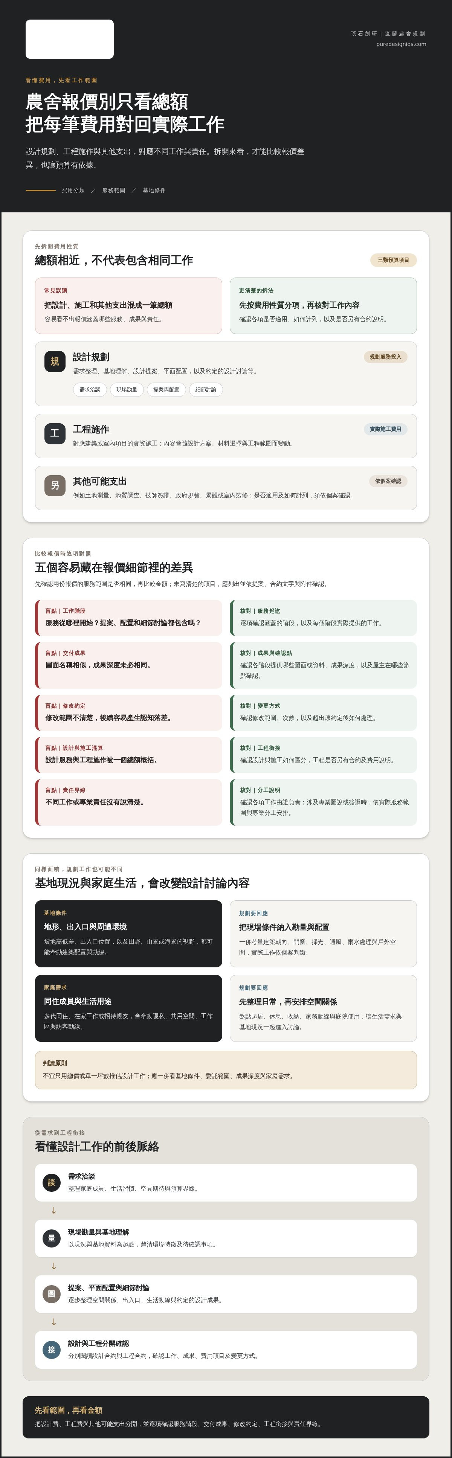The image size is (452, 1458).
Task: Click the 核對｜成果與確認點 card
Action: (x=324, y=665)
